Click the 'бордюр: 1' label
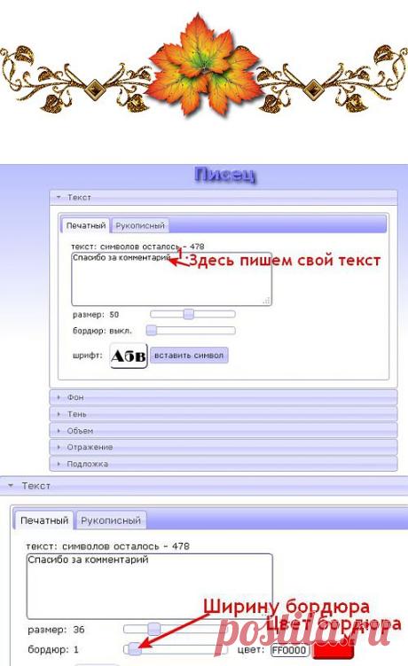 [53, 649]
